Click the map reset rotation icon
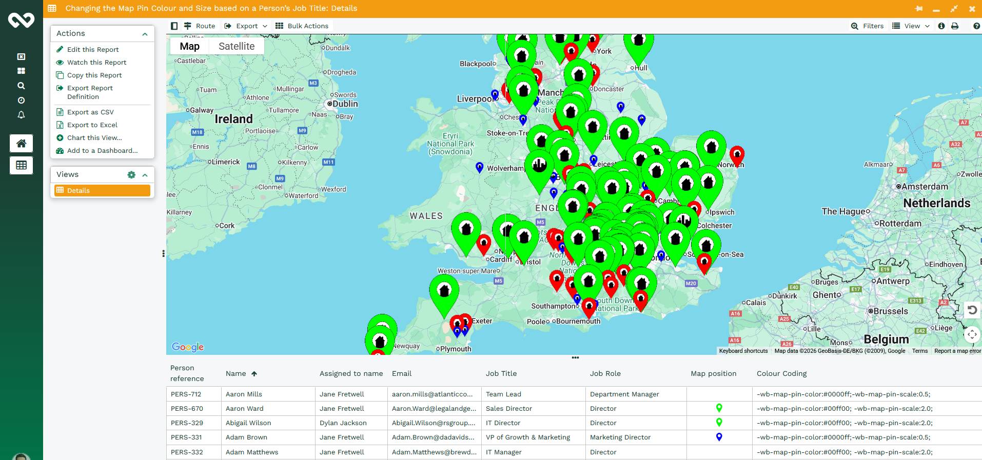This screenshot has height=460, width=982. coord(972,310)
